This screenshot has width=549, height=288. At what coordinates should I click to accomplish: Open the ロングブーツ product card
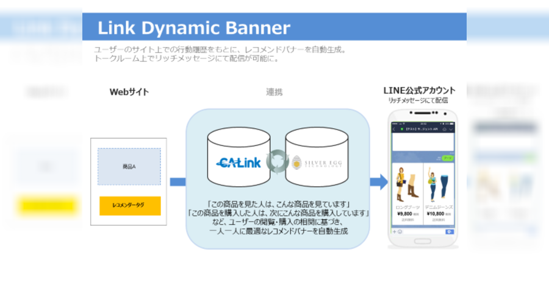coord(407,194)
